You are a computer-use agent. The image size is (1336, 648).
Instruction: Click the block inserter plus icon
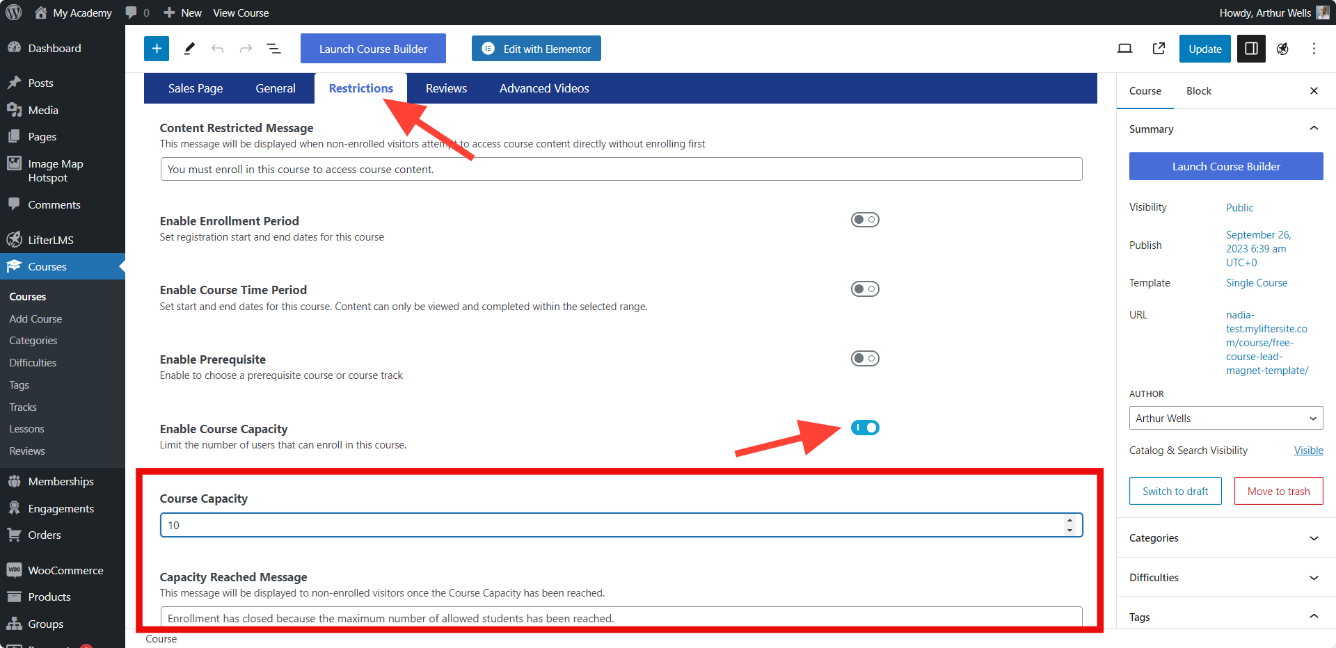tap(157, 49)
